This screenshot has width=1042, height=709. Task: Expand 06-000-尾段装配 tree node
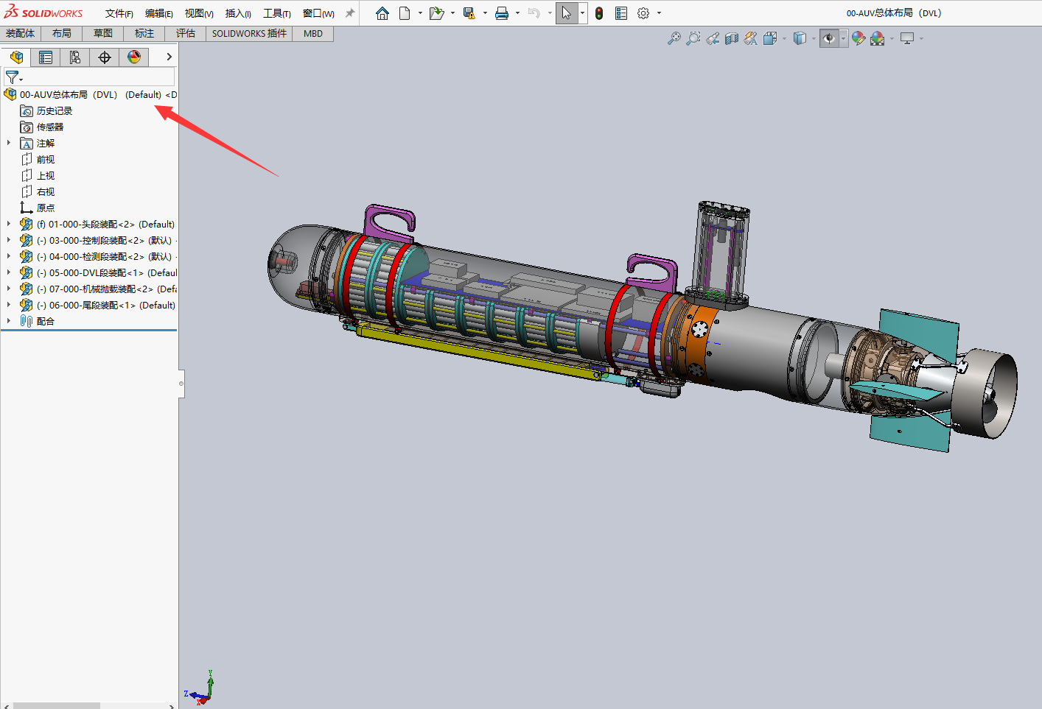(9, 305)
